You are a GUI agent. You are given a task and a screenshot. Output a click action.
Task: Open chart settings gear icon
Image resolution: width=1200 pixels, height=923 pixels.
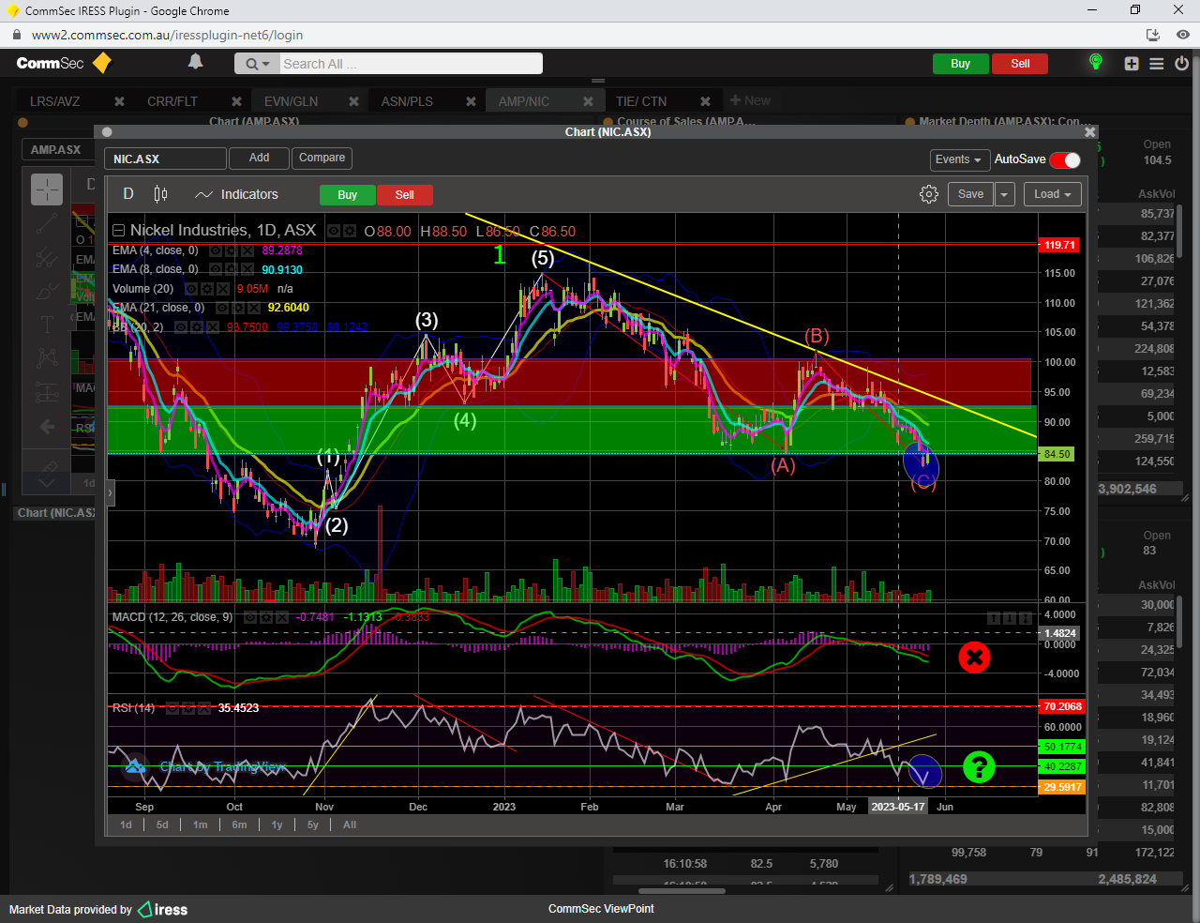coord(928,194)
